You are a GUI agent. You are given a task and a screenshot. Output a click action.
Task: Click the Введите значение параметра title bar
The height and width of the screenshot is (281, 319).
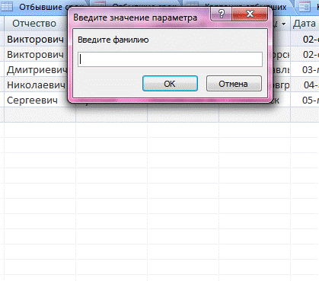[x=136, y=18]
